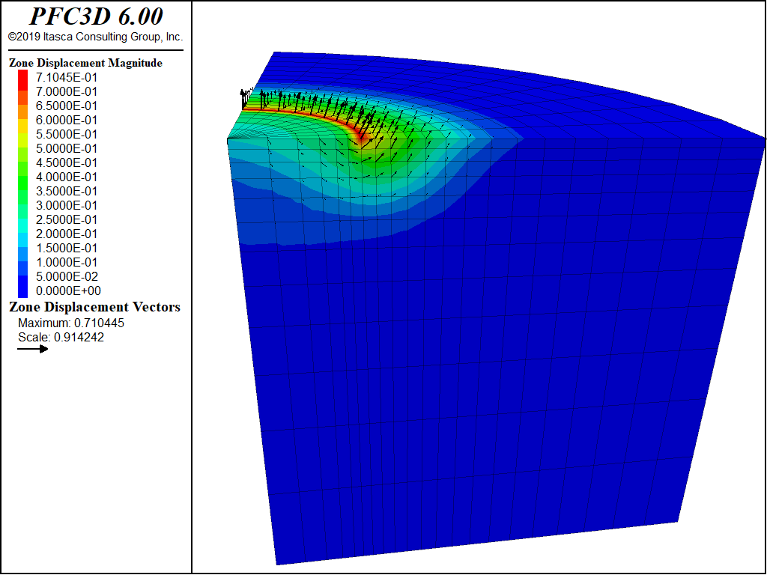Click the Itasca Consulting Group copyright line
767x575 pixels.
point(95,37)
